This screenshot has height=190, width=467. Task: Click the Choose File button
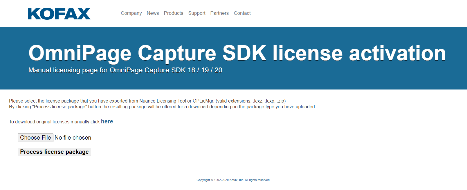coord(35,138)
